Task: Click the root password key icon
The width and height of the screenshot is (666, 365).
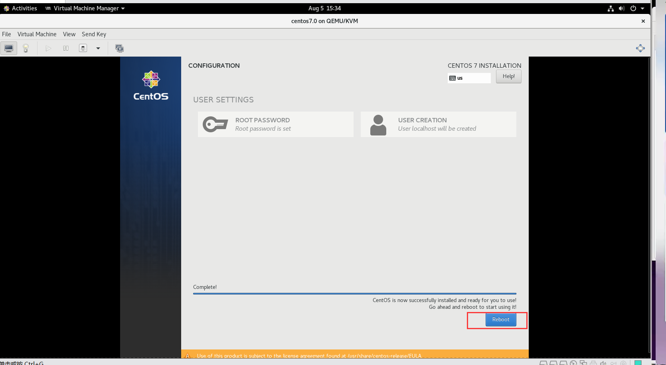Action: tap(215, 124)
